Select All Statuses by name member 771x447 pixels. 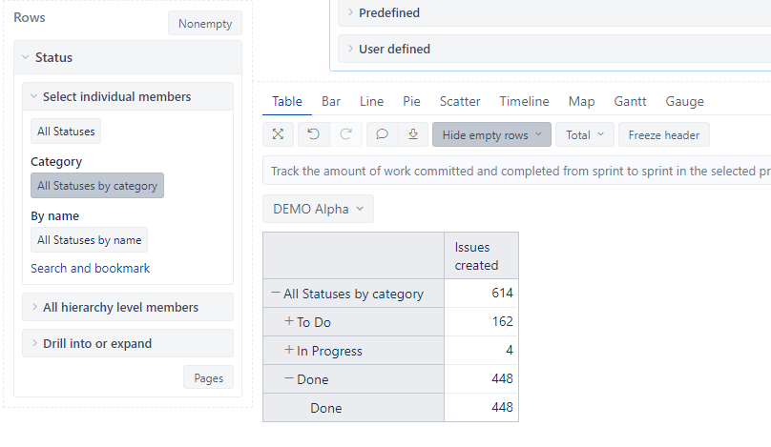[x=89, y=240]
